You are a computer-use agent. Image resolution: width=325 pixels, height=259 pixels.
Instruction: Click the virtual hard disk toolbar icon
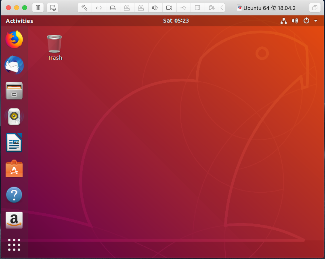click(x=113, y=8)
